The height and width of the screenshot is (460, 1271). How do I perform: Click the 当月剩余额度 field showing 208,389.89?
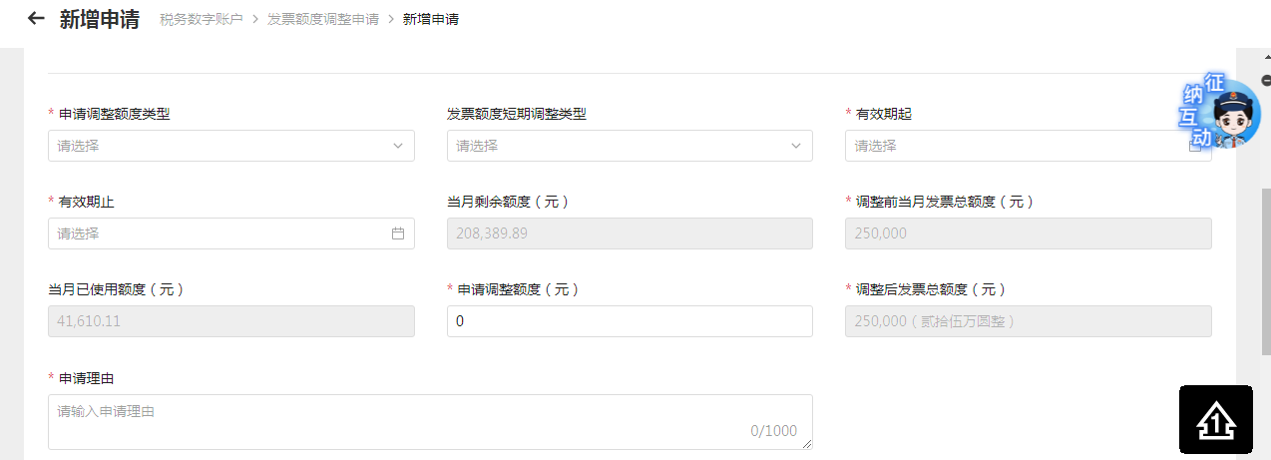[629, 233]
